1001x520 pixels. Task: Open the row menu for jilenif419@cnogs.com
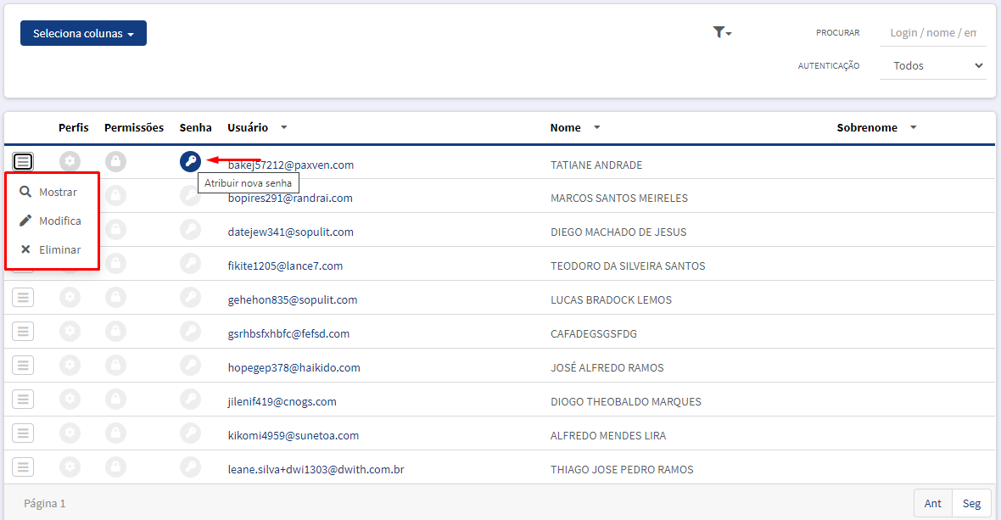(x=23, y=400)
